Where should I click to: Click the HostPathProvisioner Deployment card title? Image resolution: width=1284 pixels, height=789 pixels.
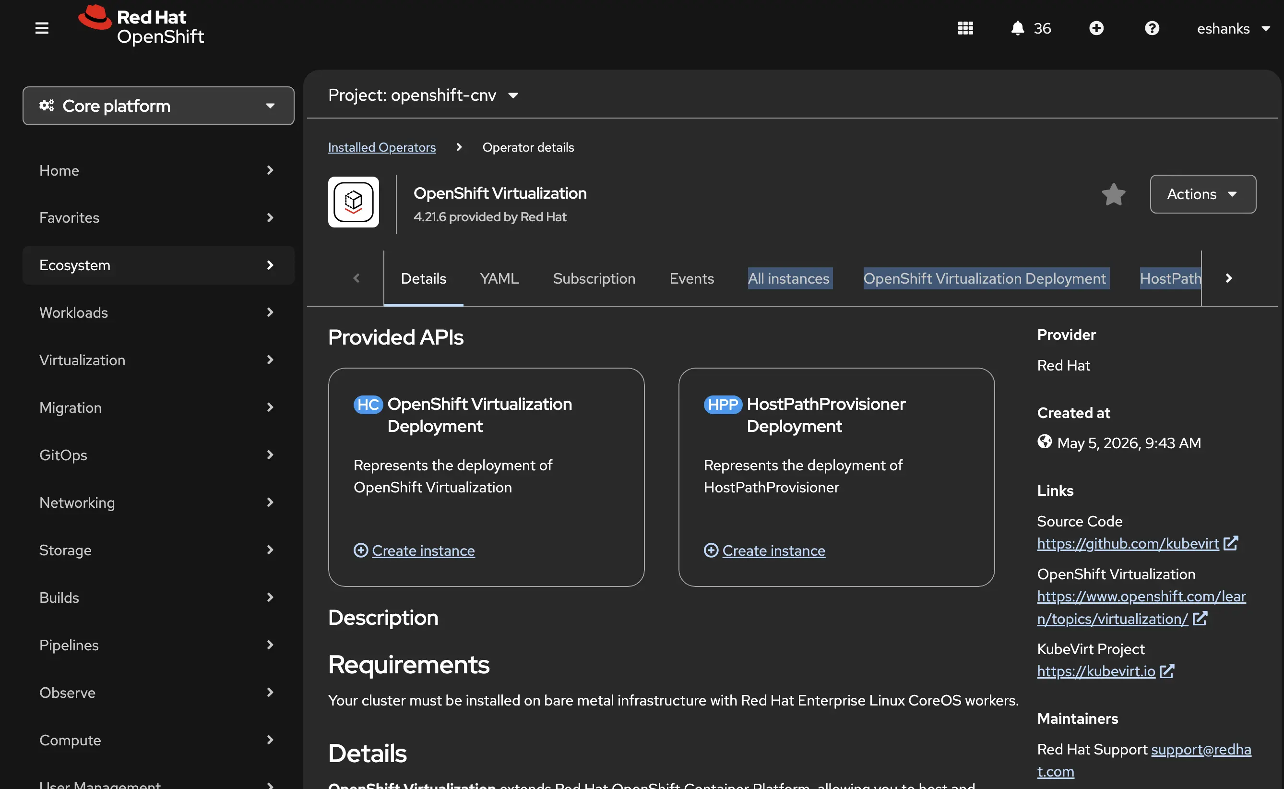826,415
